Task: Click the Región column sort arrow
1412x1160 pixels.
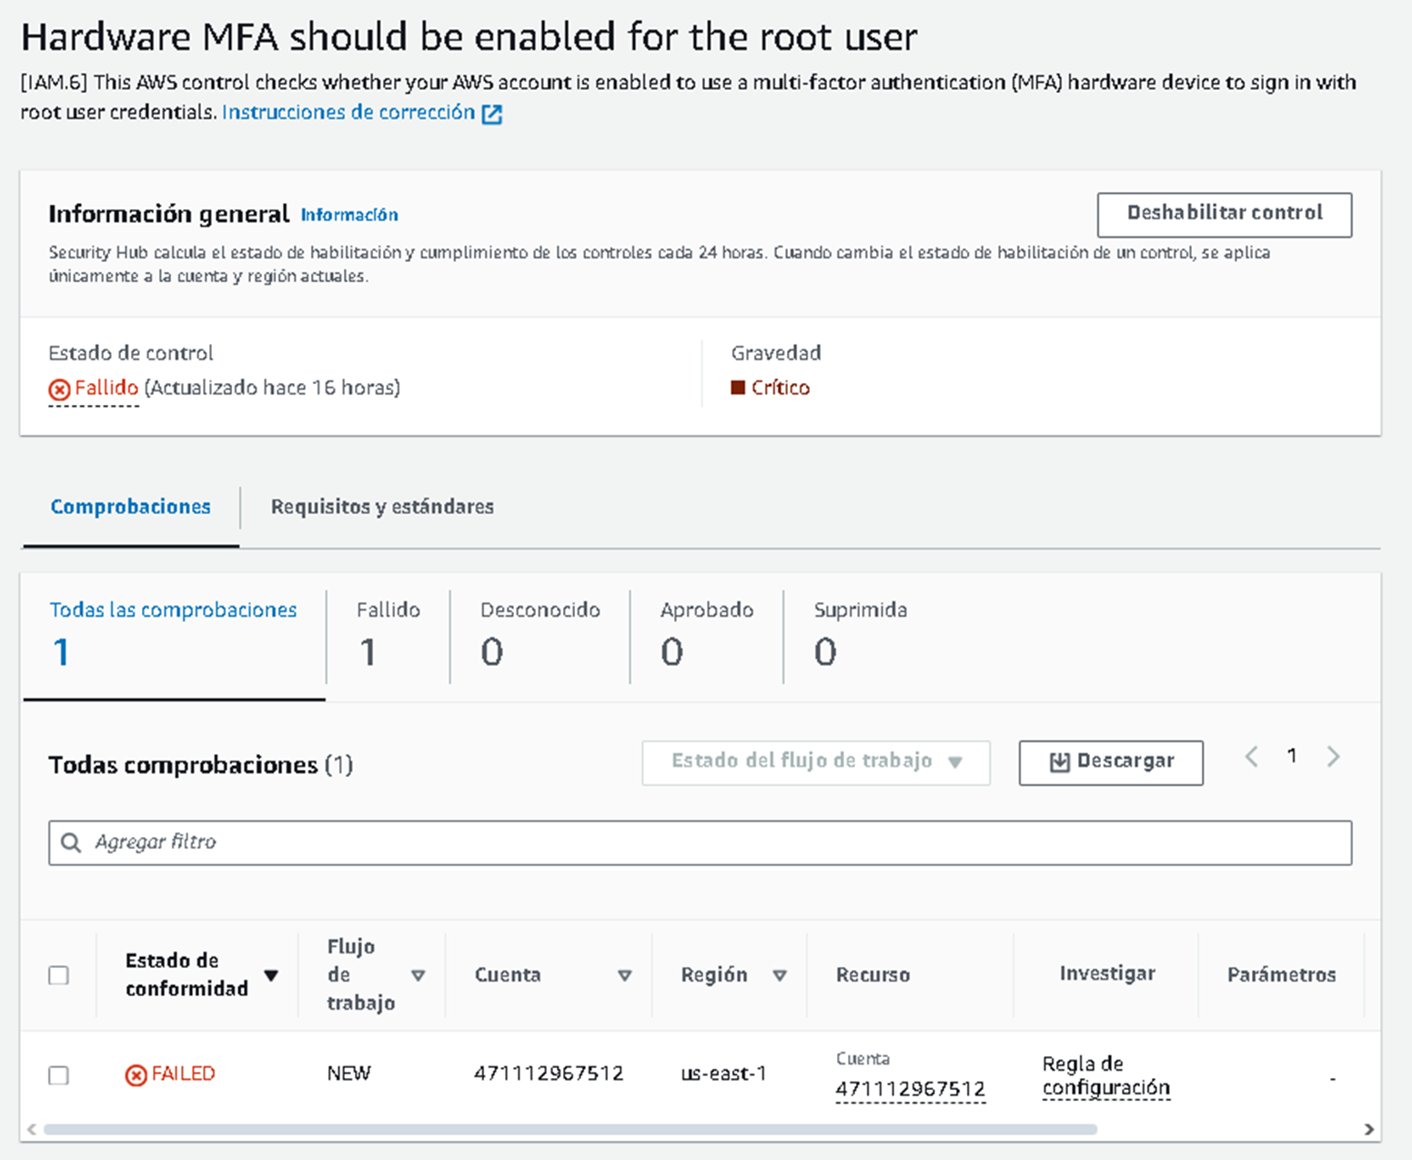Action: pyautogui.click(x=780, y=975)
